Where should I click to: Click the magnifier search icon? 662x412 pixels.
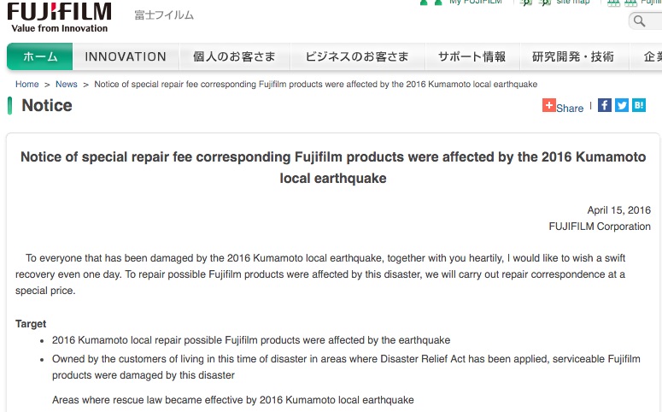(639, 21)
